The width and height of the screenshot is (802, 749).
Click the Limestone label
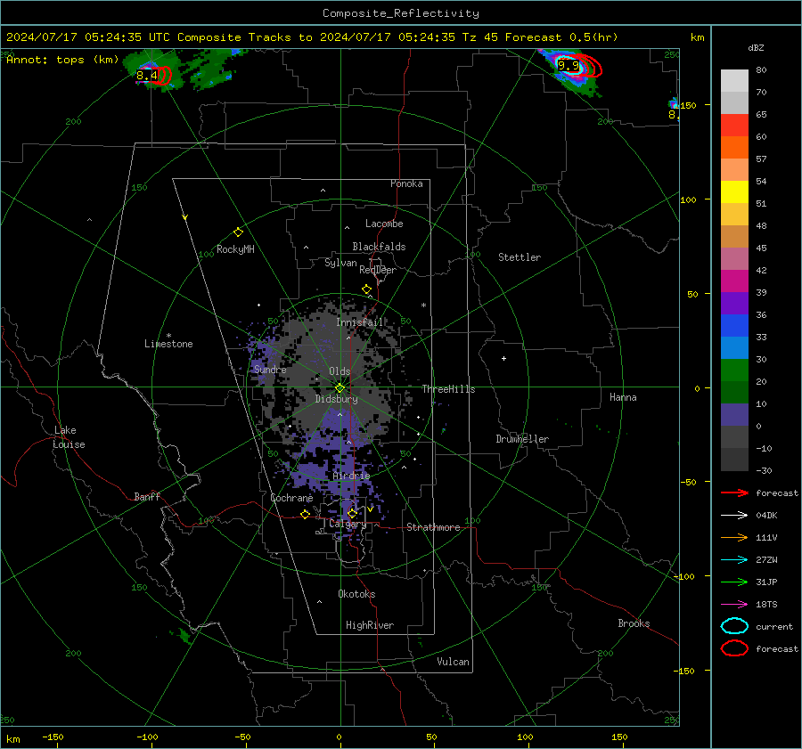coord(168,344)
